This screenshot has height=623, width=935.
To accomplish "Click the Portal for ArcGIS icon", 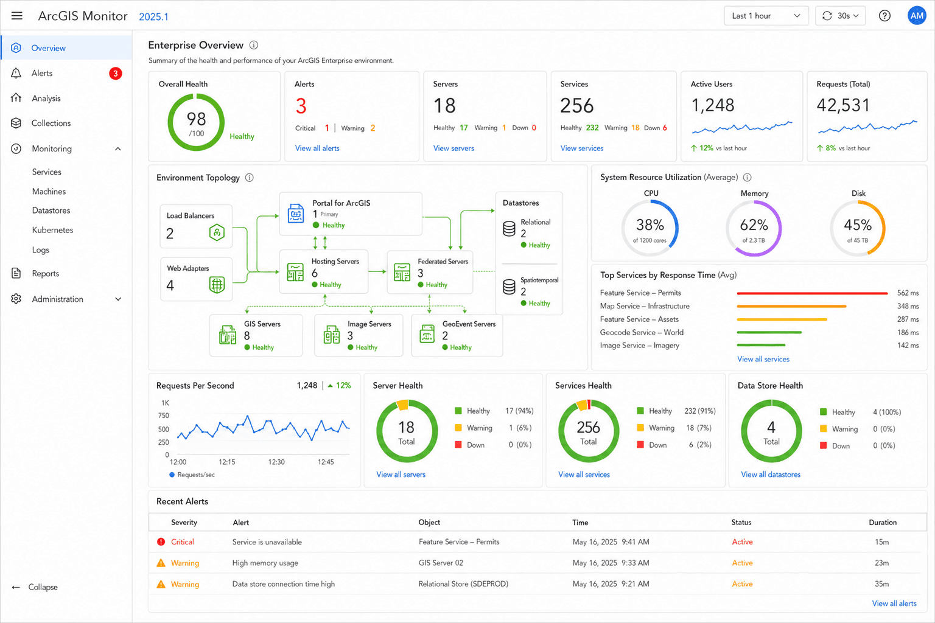I will coord(296,214).
